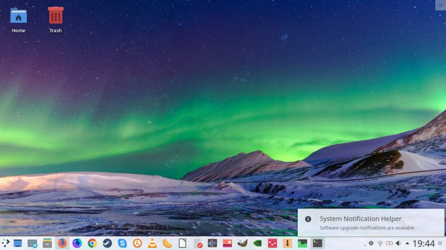446x250 pixels.
Task: Open the Nvidia settings icon
Action: click(x=257, y=243)
